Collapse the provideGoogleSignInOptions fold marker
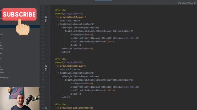 click(x=50, y=108)
